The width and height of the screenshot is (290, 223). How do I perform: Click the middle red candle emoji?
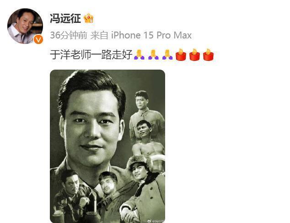tap(194, 54)
